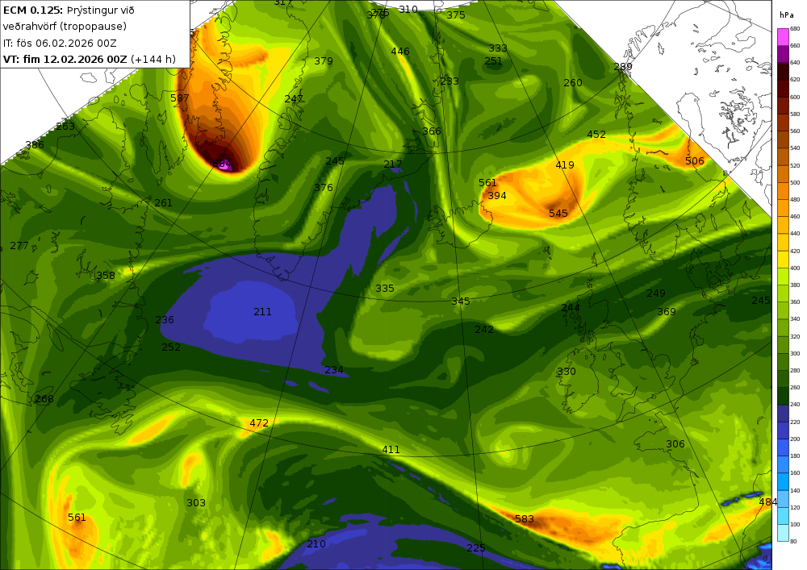Click the 'IT: fös 06.02.2026 00Z' line
This screenshot has height=570, width=807.
point(60,44)
